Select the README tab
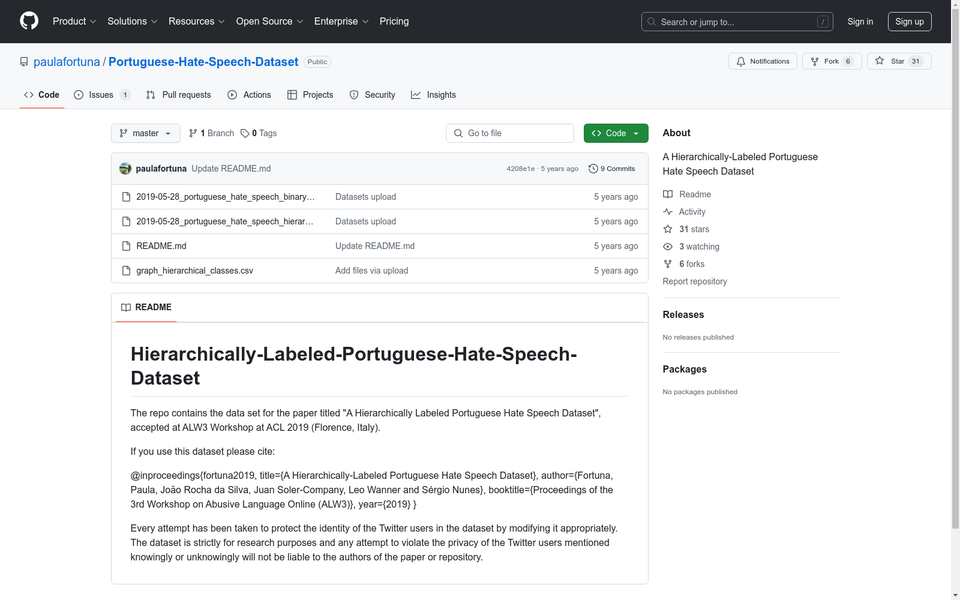Viewport: 960px width, 600px height. [146, 307]
